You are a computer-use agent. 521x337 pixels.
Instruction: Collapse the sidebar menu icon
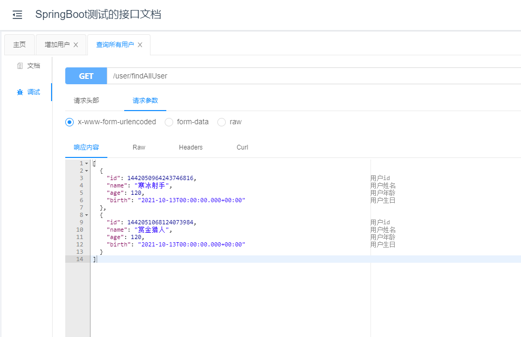(x=17, y=15)
